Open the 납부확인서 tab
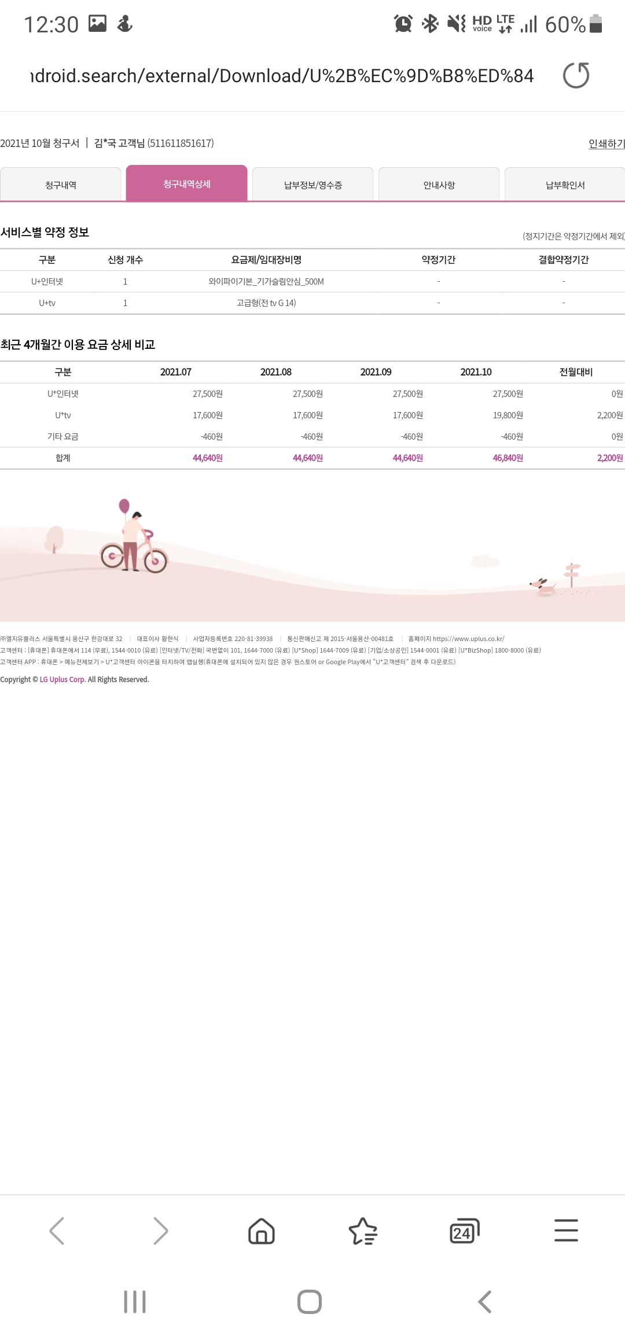The image size is (625, 1340). coord(565,185)
